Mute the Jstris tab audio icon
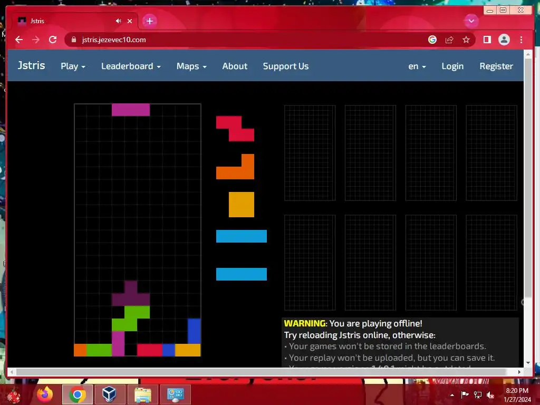This screenshot has height=405, width=540. [119, 21]
